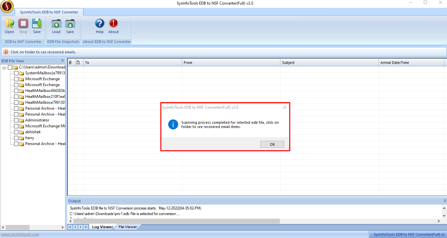Viewport: 447px width, 238px height.
Task: Open the Help icon
Action: [x=100, y=26]
